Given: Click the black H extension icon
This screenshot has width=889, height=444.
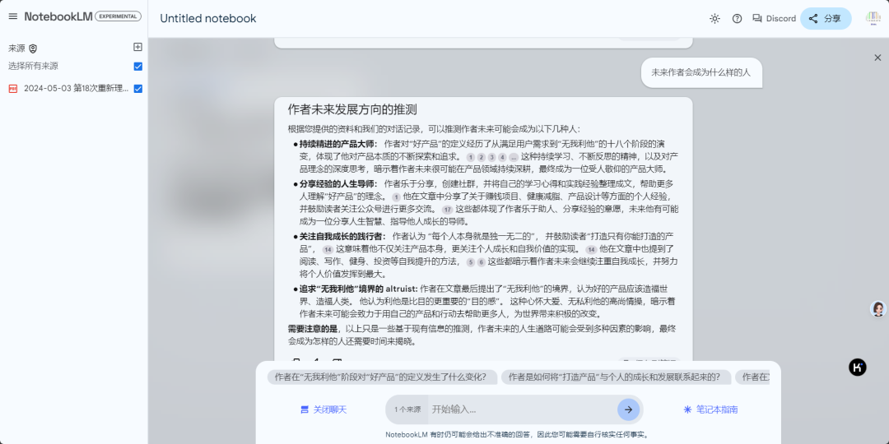Looking at the screenshot, I should [x=857, y=367].
